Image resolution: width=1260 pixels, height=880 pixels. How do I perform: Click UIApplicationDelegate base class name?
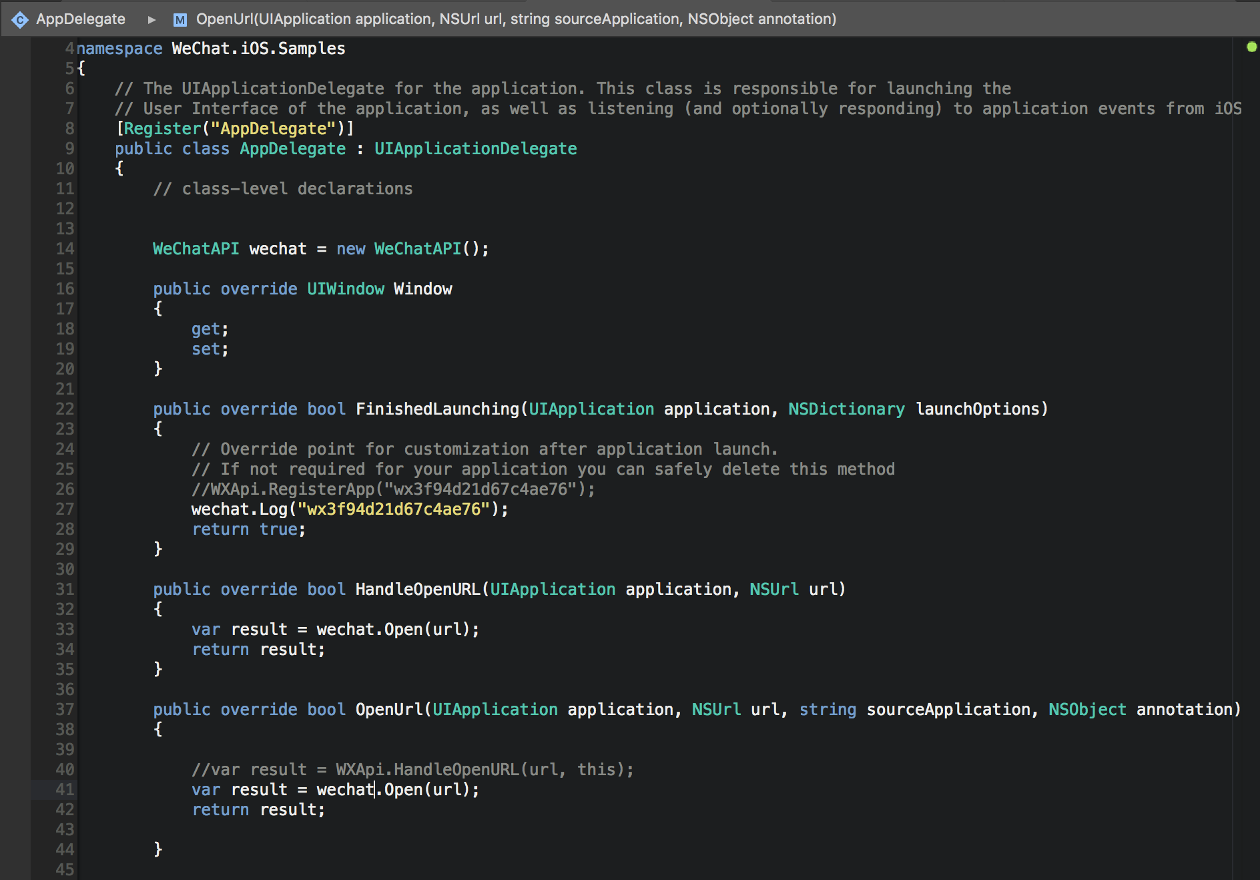point(475,149)
